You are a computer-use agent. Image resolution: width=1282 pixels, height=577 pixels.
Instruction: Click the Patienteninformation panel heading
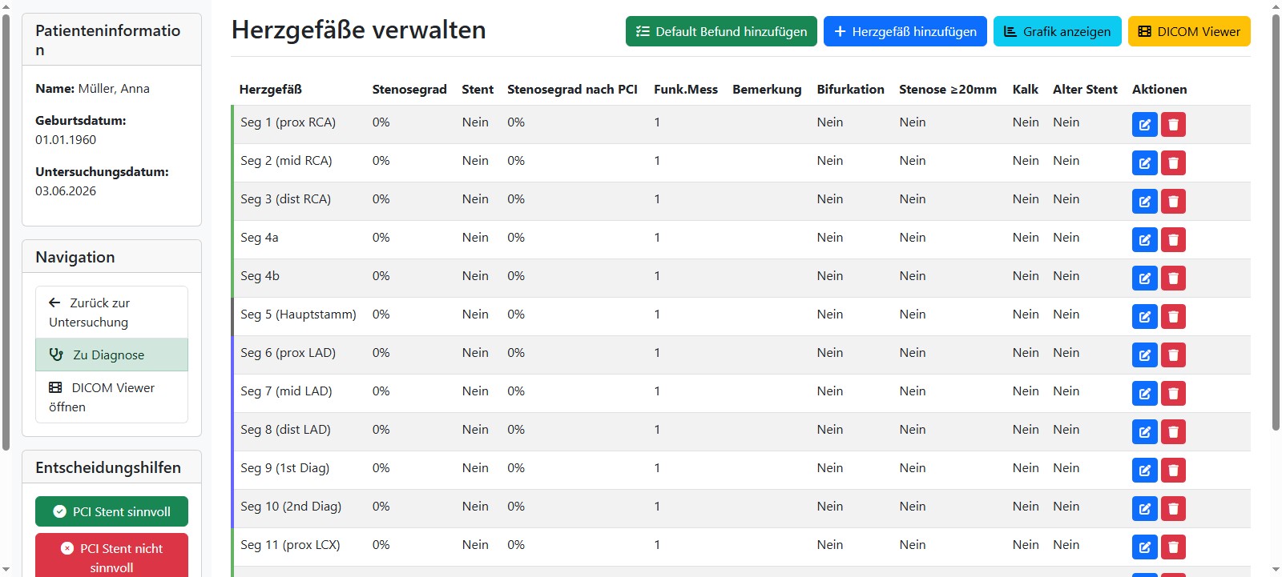tap(108, 40)
